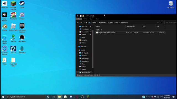The height and width of the screenshot is (99, 177).
Task: Open the Roblox Player desktop shortcut
Action: point(13,27)
